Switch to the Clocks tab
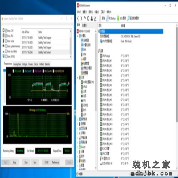Image resolution: width=178 pixels, height=178 pixels. (x=36, y=64)
